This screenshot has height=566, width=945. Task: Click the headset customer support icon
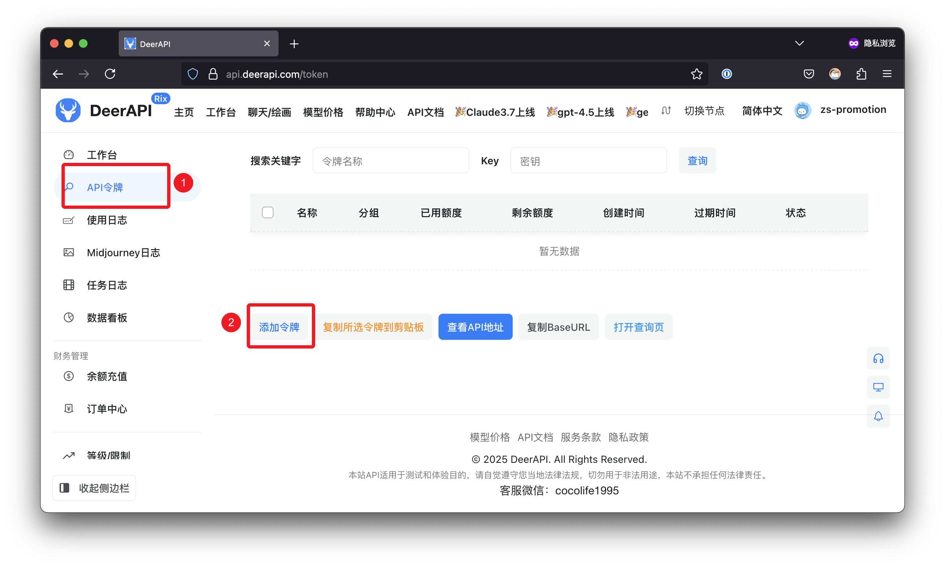click(x=878, y=359)
